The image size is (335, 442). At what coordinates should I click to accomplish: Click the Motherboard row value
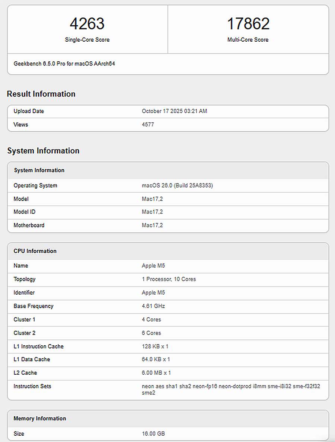pos(152,225)
